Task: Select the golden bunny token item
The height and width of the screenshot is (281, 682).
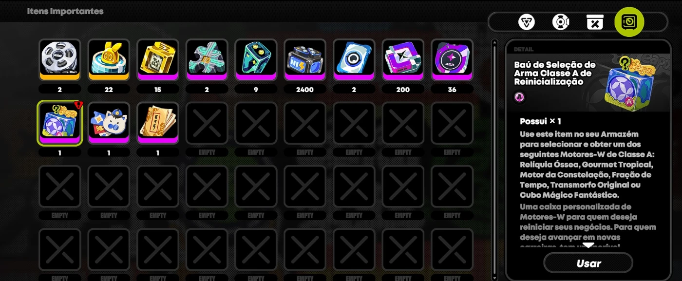Action: tap(109, 60)
